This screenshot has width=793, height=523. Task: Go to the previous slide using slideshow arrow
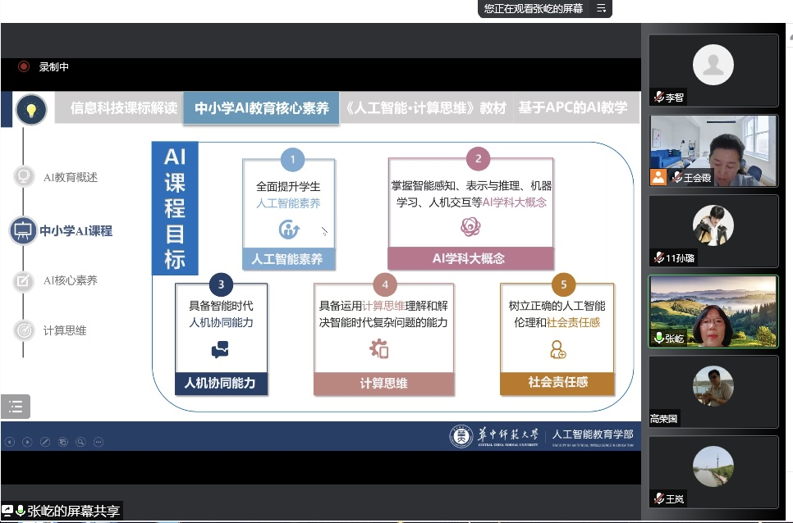click(x=10, y=442)
